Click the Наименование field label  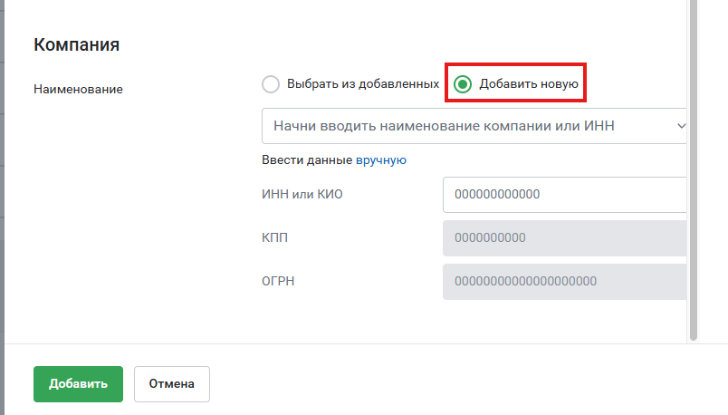(x=78, y=89)
